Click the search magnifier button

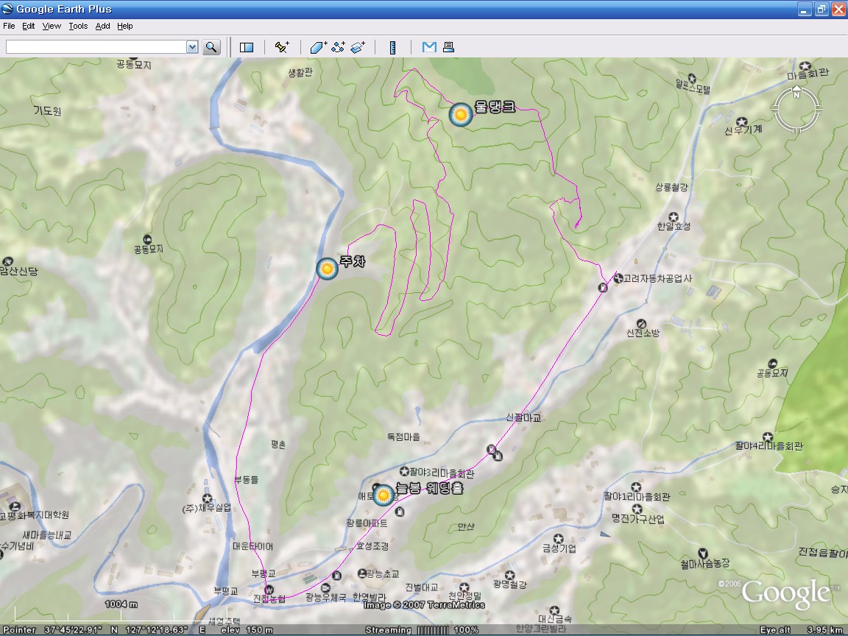211,47
